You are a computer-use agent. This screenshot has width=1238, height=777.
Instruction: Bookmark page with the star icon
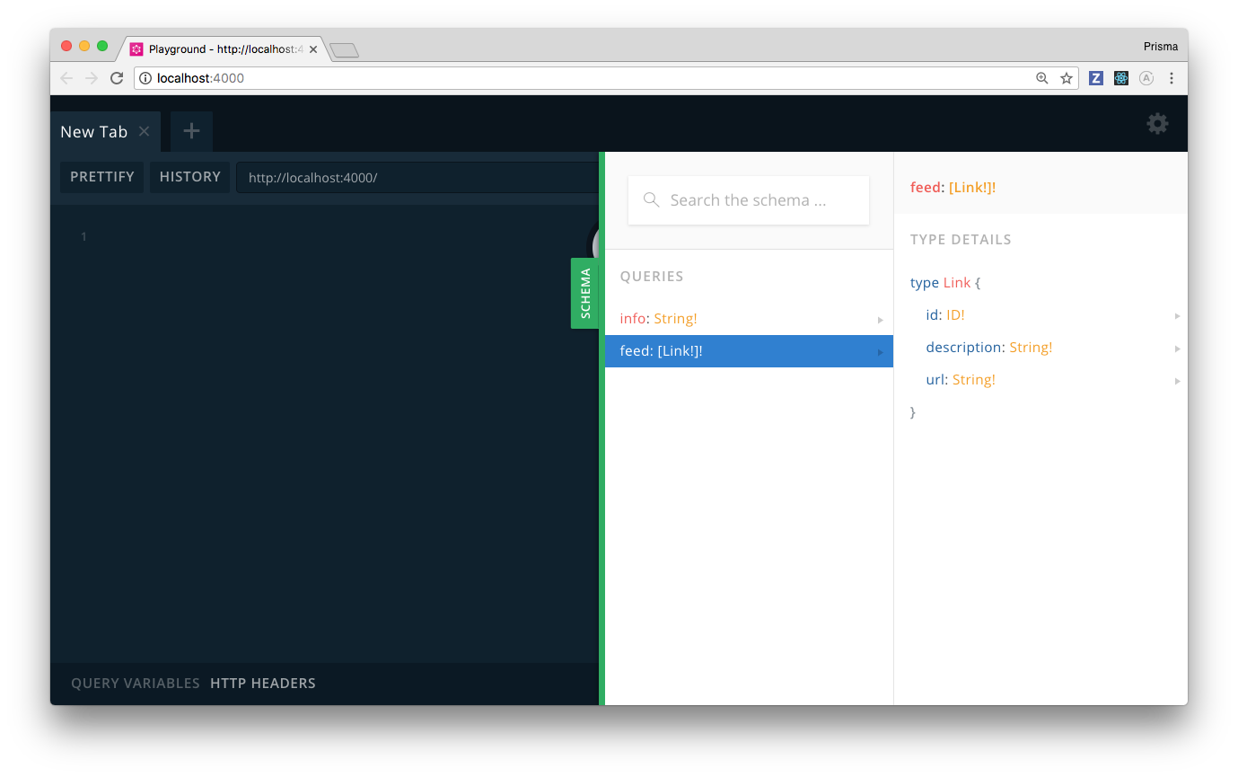coord(1067,78)
